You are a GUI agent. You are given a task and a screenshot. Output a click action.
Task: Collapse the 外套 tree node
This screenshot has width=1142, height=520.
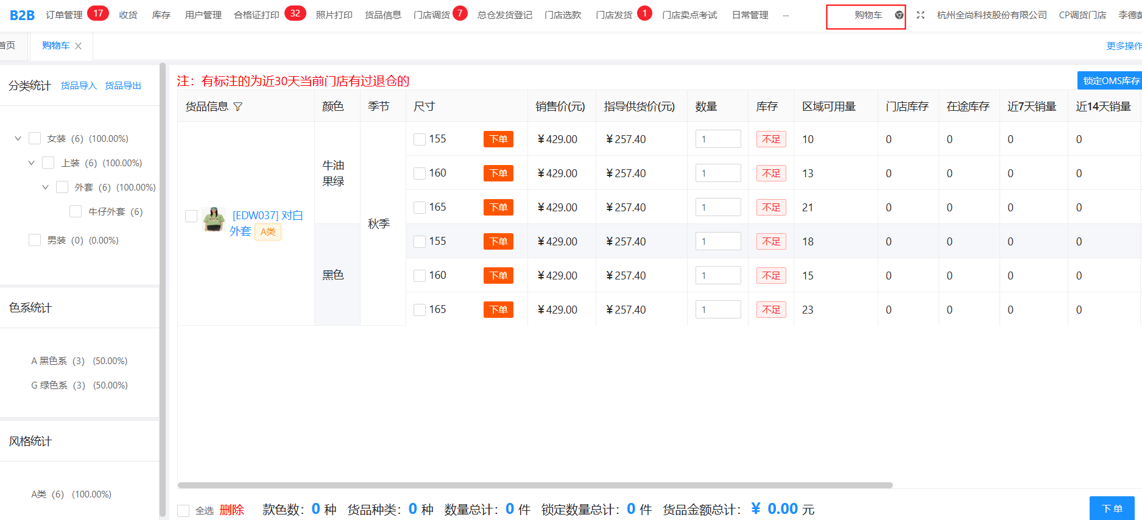point(45,188)
